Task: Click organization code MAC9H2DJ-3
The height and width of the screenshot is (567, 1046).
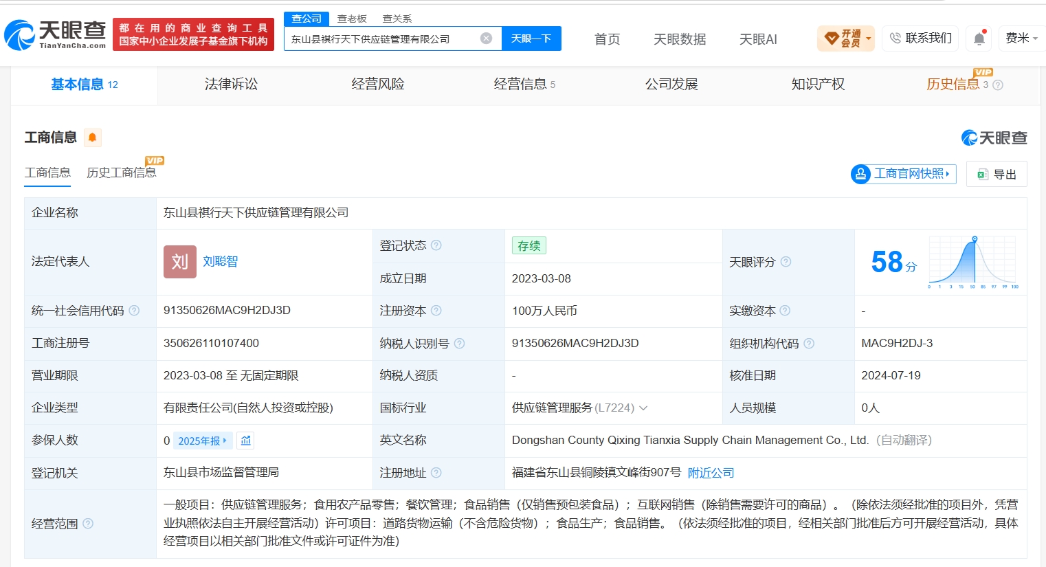Action: 897,343
